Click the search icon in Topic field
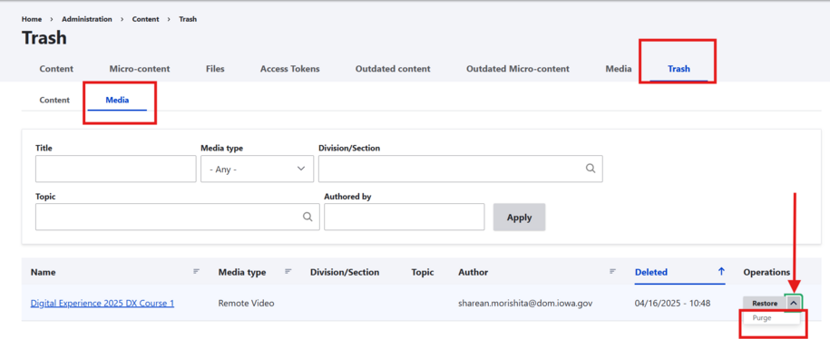The width and height of the screenshot is (830, 339). click(307, 217)
